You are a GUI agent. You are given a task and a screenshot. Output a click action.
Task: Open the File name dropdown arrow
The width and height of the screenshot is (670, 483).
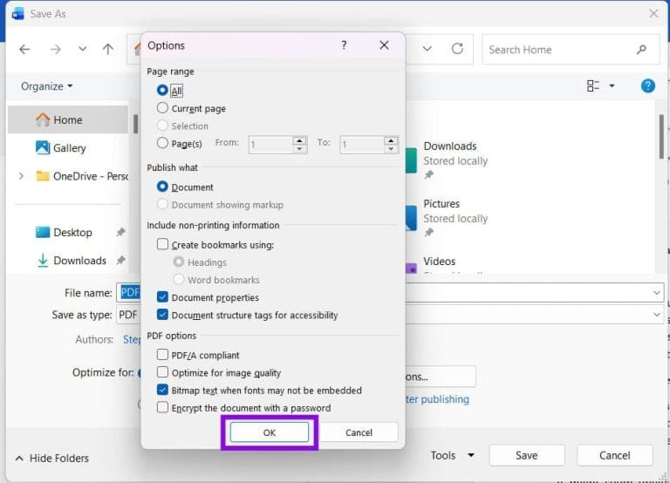pyautogui.click(x=656, y=293)
